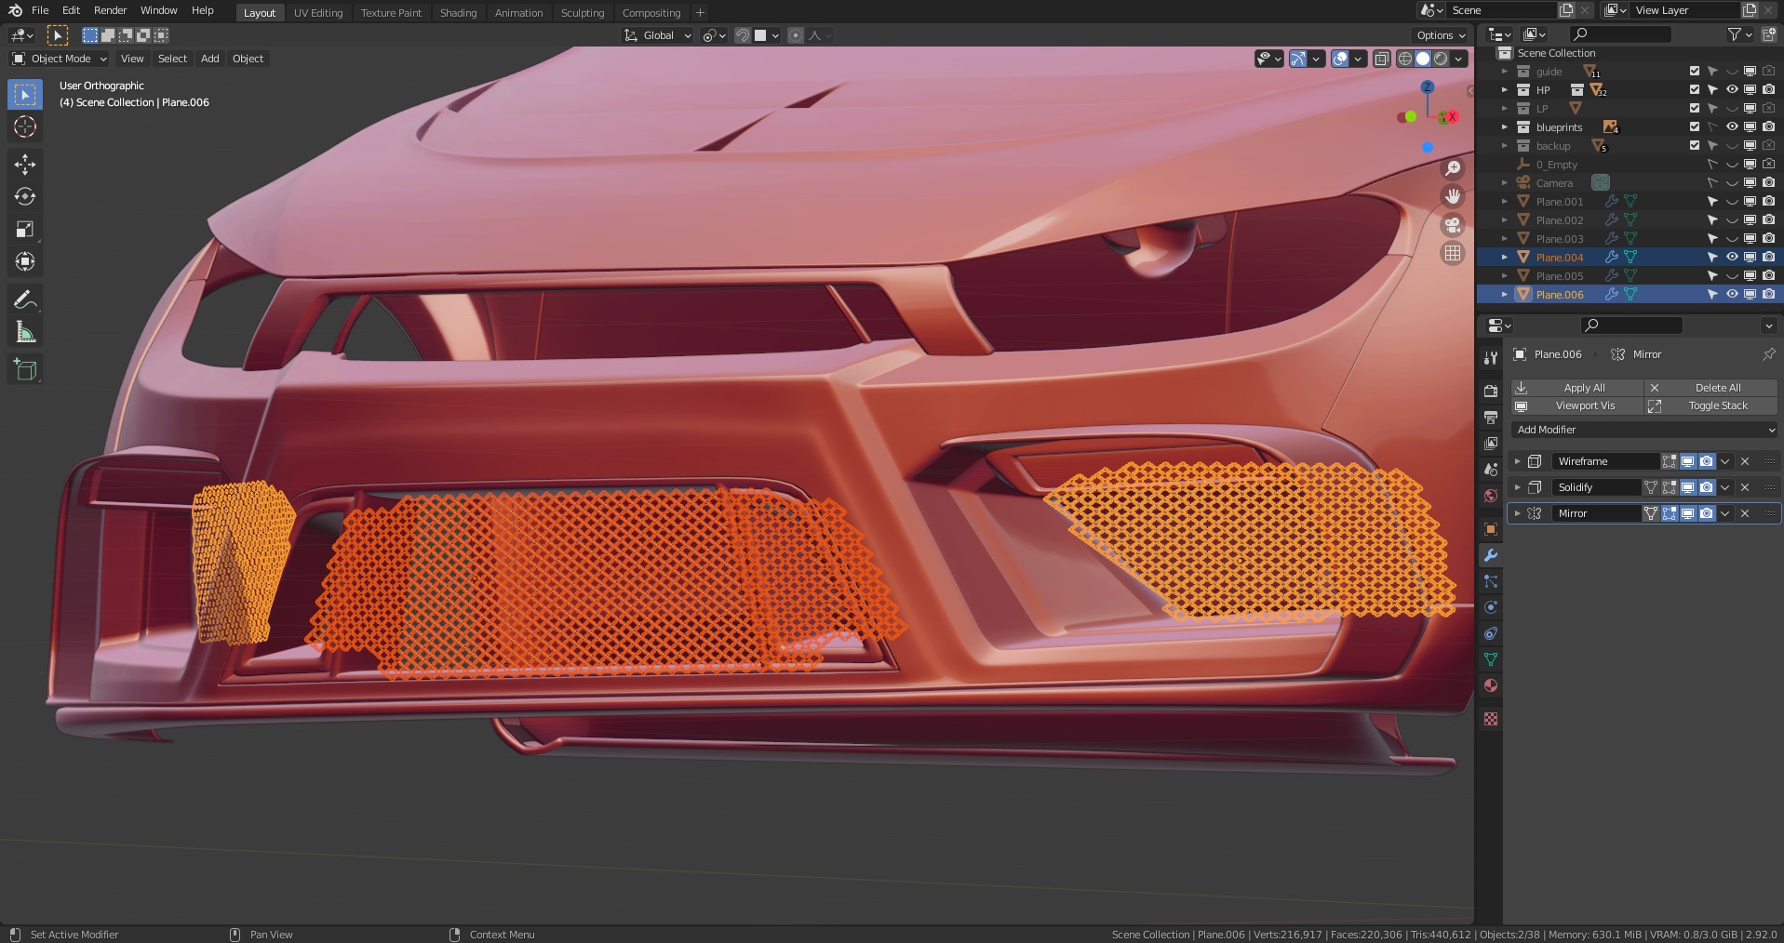Open the Add Modifier dropdown

(1644, 430)
